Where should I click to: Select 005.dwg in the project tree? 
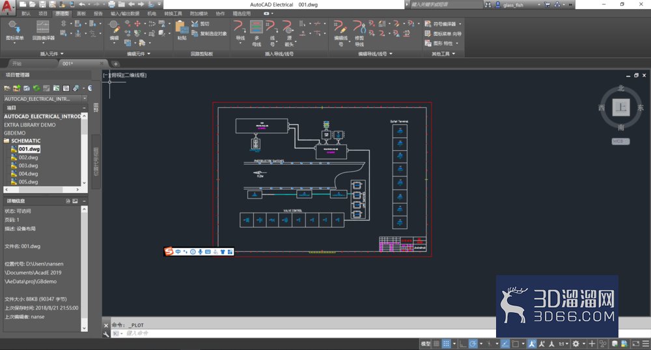pos(28,182)
